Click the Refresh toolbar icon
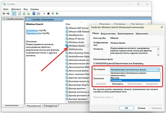The height and width of the screenshot is (113, 166). [24, 14]
